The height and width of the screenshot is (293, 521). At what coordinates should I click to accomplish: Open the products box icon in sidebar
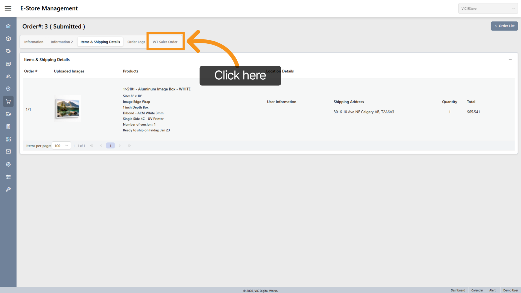coord(8,39)
